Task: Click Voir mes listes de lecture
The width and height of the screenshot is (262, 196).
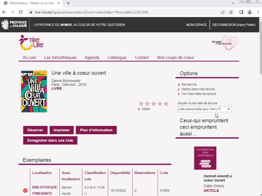Action: pyautogui.click(x=199, y=94)
